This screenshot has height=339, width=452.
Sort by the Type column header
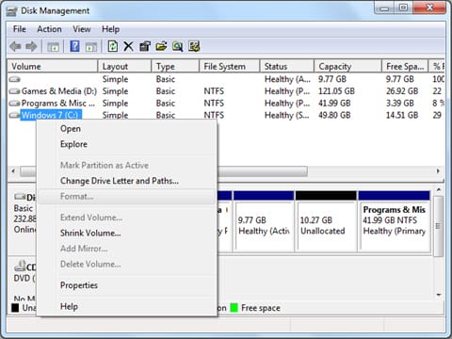(175, 67)
